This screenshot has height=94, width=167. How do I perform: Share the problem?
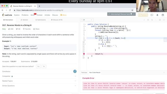(x=36, y=29)
